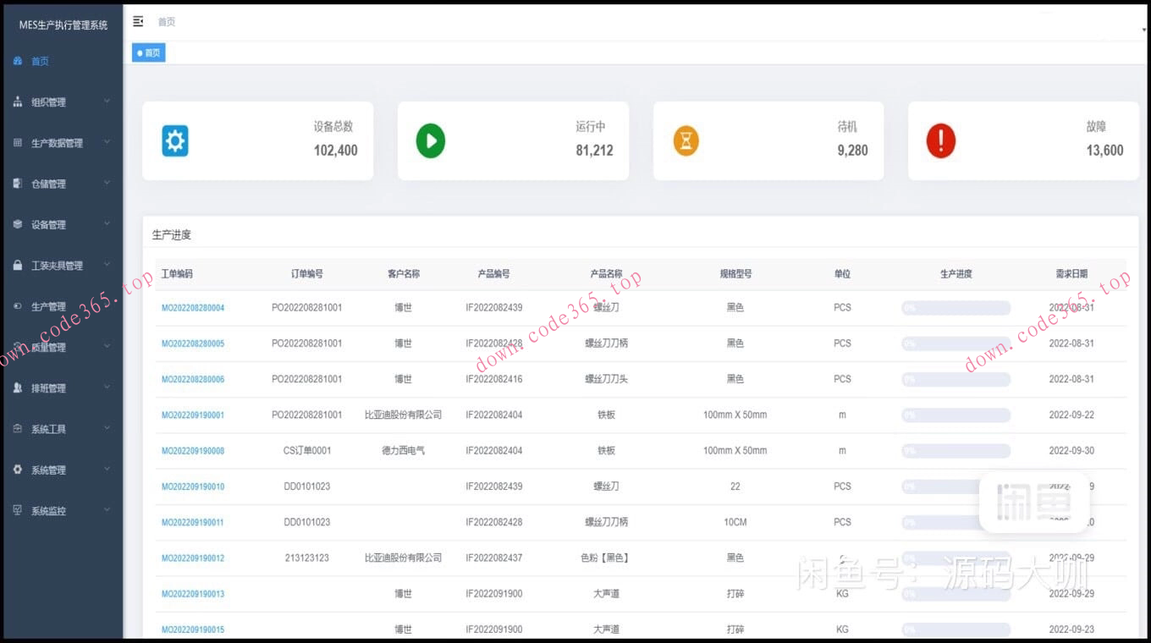This screenshot has height=643, width=1151.
Task: Click the progress bar in row MO202209190001
Action: (x=955, y=415)
